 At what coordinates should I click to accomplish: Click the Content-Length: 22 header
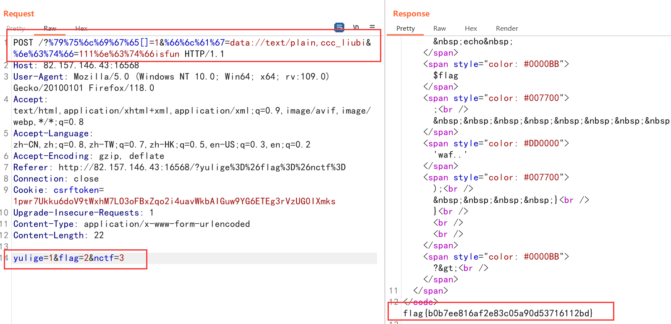pos(58,235)
